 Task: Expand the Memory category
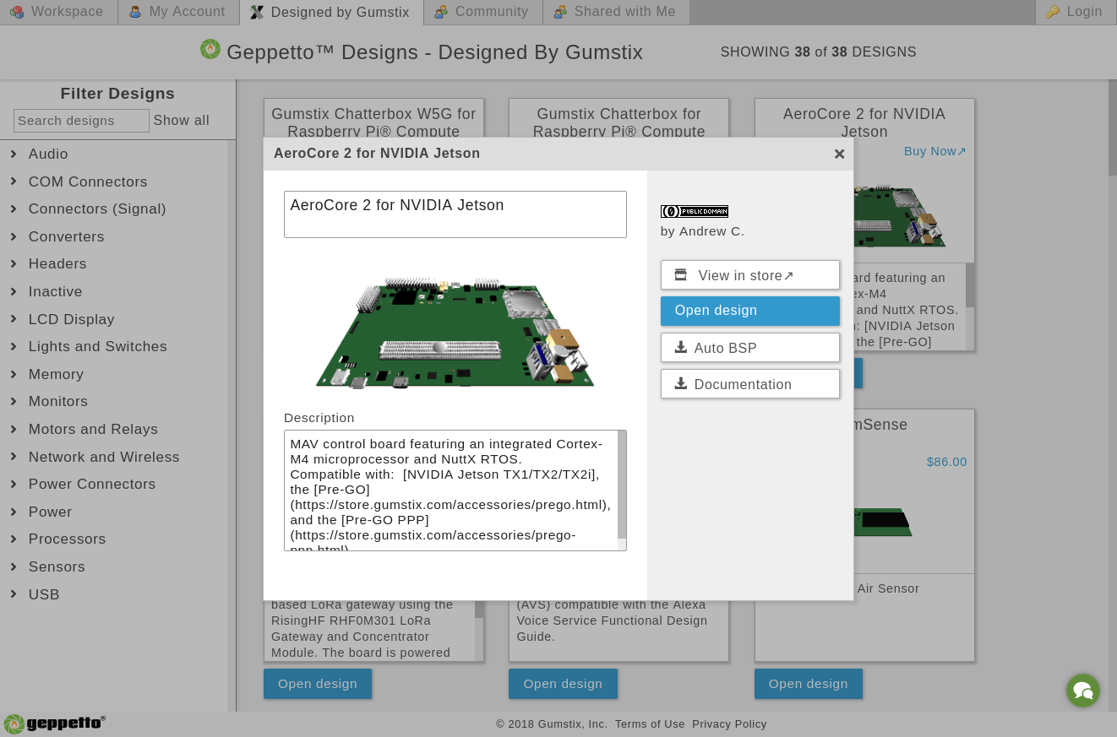point(56,374)
